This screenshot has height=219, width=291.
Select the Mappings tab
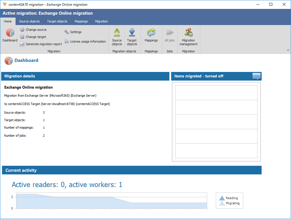[x=81, y=21]
